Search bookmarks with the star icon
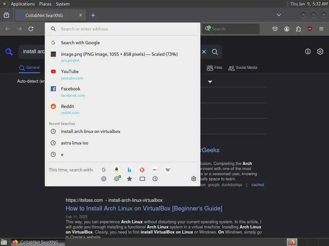This screenshot has height=246, width=329. point(129,179)
